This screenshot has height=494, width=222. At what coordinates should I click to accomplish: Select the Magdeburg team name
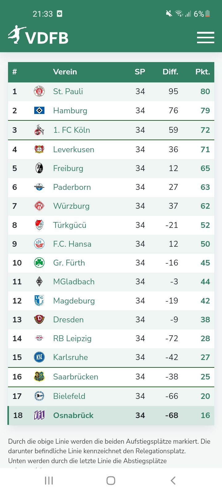click(74, 301)
